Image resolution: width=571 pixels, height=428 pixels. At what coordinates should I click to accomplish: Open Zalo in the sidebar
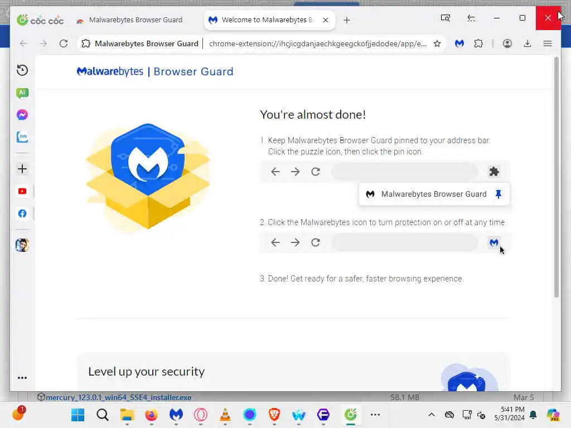22,137
